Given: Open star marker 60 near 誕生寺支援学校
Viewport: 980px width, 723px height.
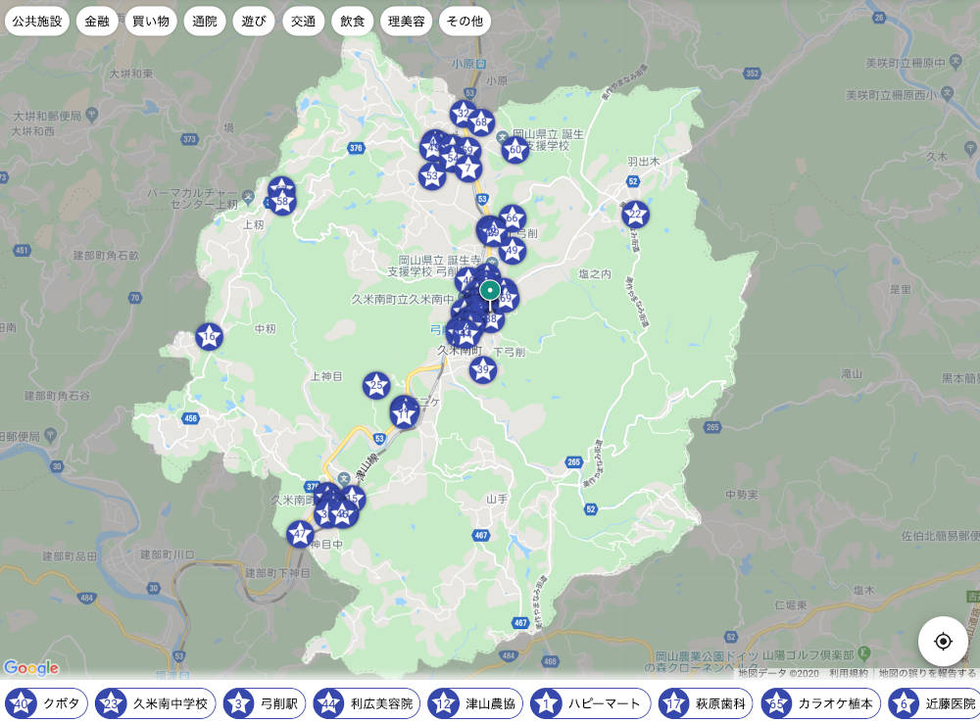Looking at the screenshot, I should tap(515, 149).
